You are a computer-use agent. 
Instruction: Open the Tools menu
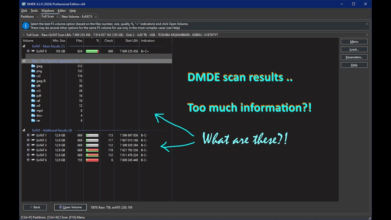[34, 11]
